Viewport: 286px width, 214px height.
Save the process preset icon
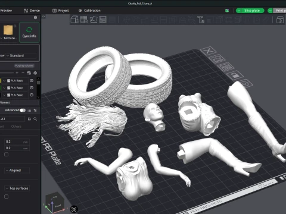click(29, 119)
